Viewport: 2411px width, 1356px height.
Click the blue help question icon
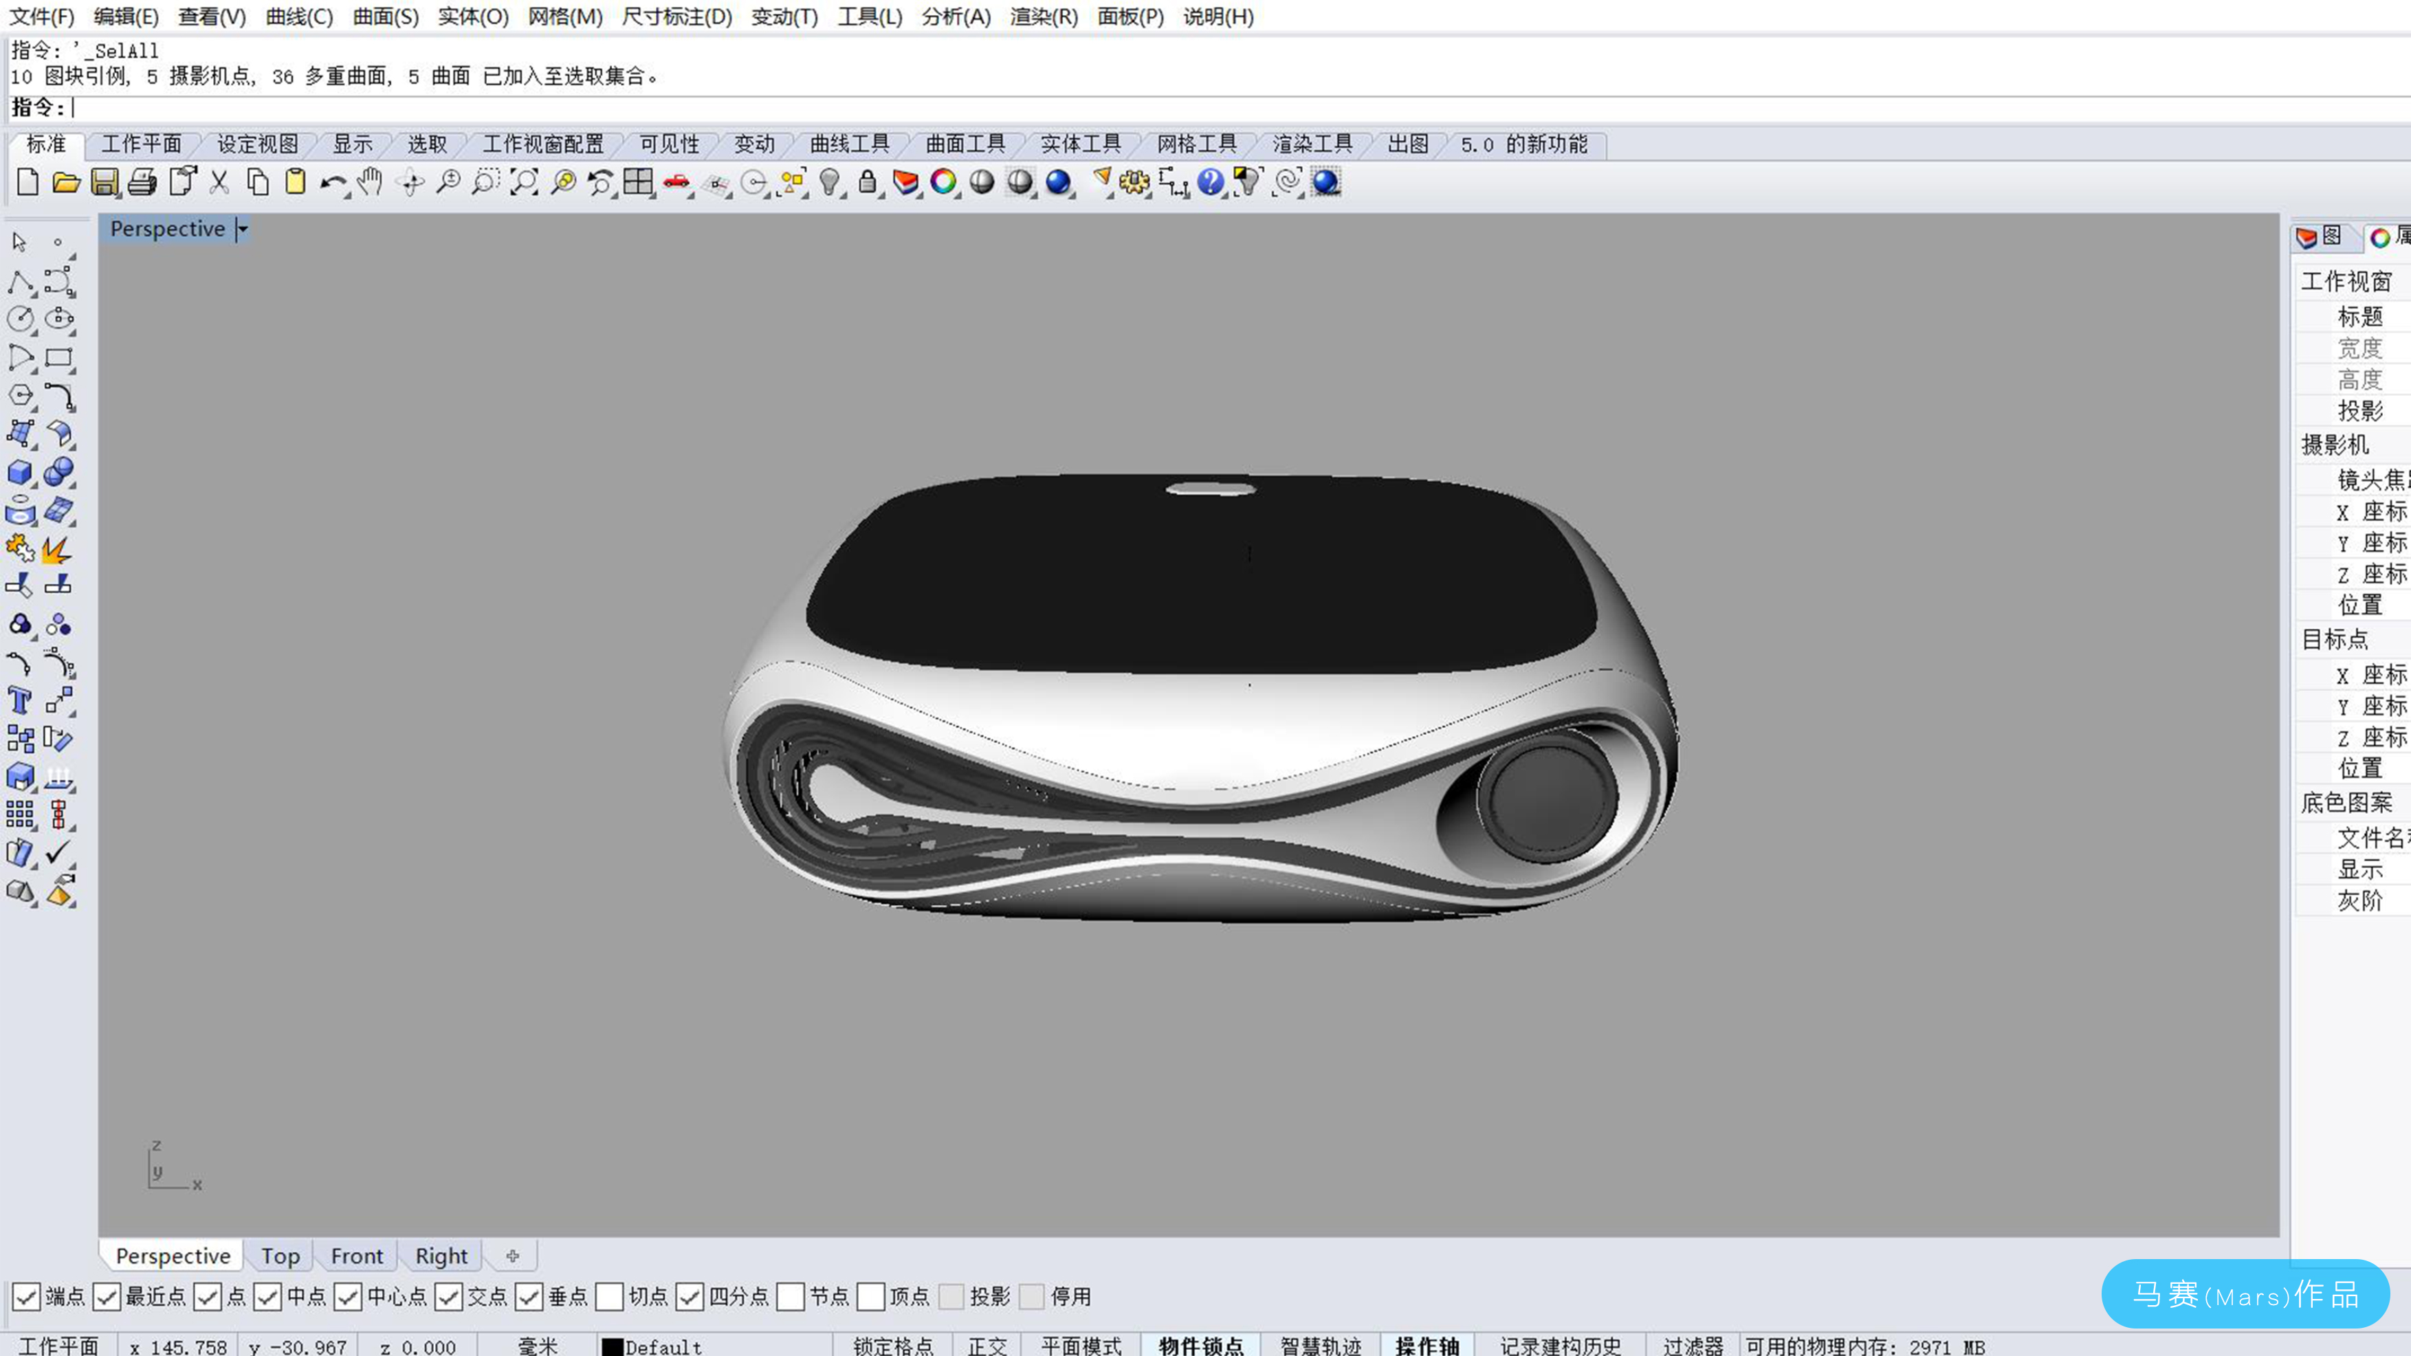(x=1209, y=181)
